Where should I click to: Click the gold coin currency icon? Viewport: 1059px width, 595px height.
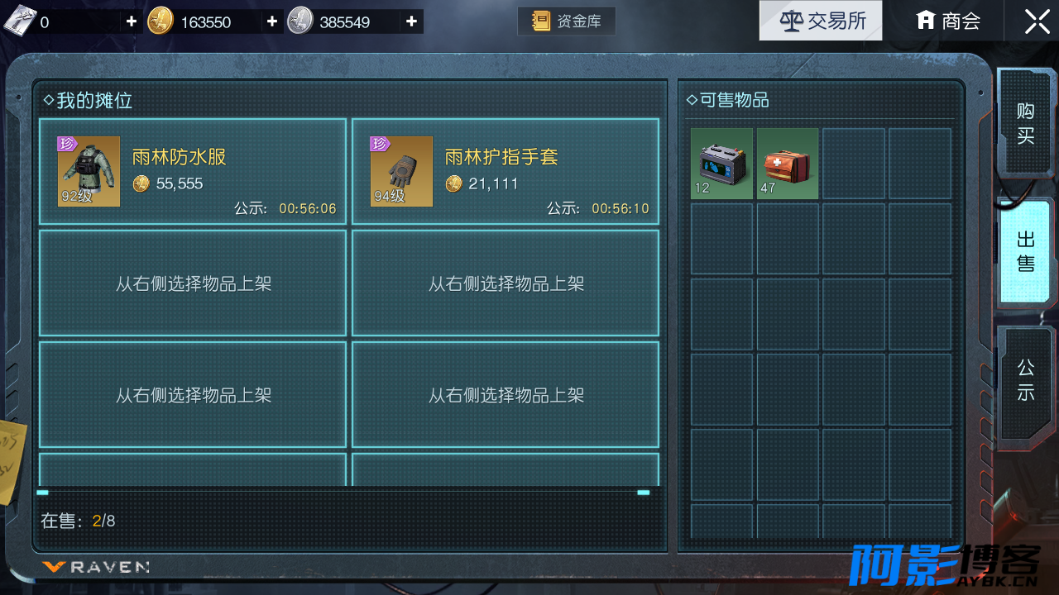coord(161,21)
